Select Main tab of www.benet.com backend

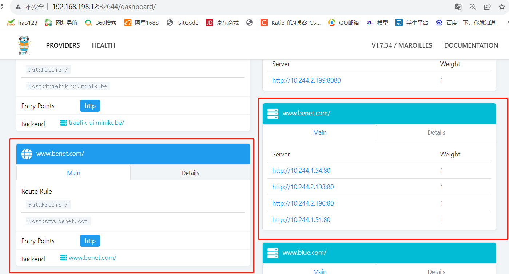point(320,132)
